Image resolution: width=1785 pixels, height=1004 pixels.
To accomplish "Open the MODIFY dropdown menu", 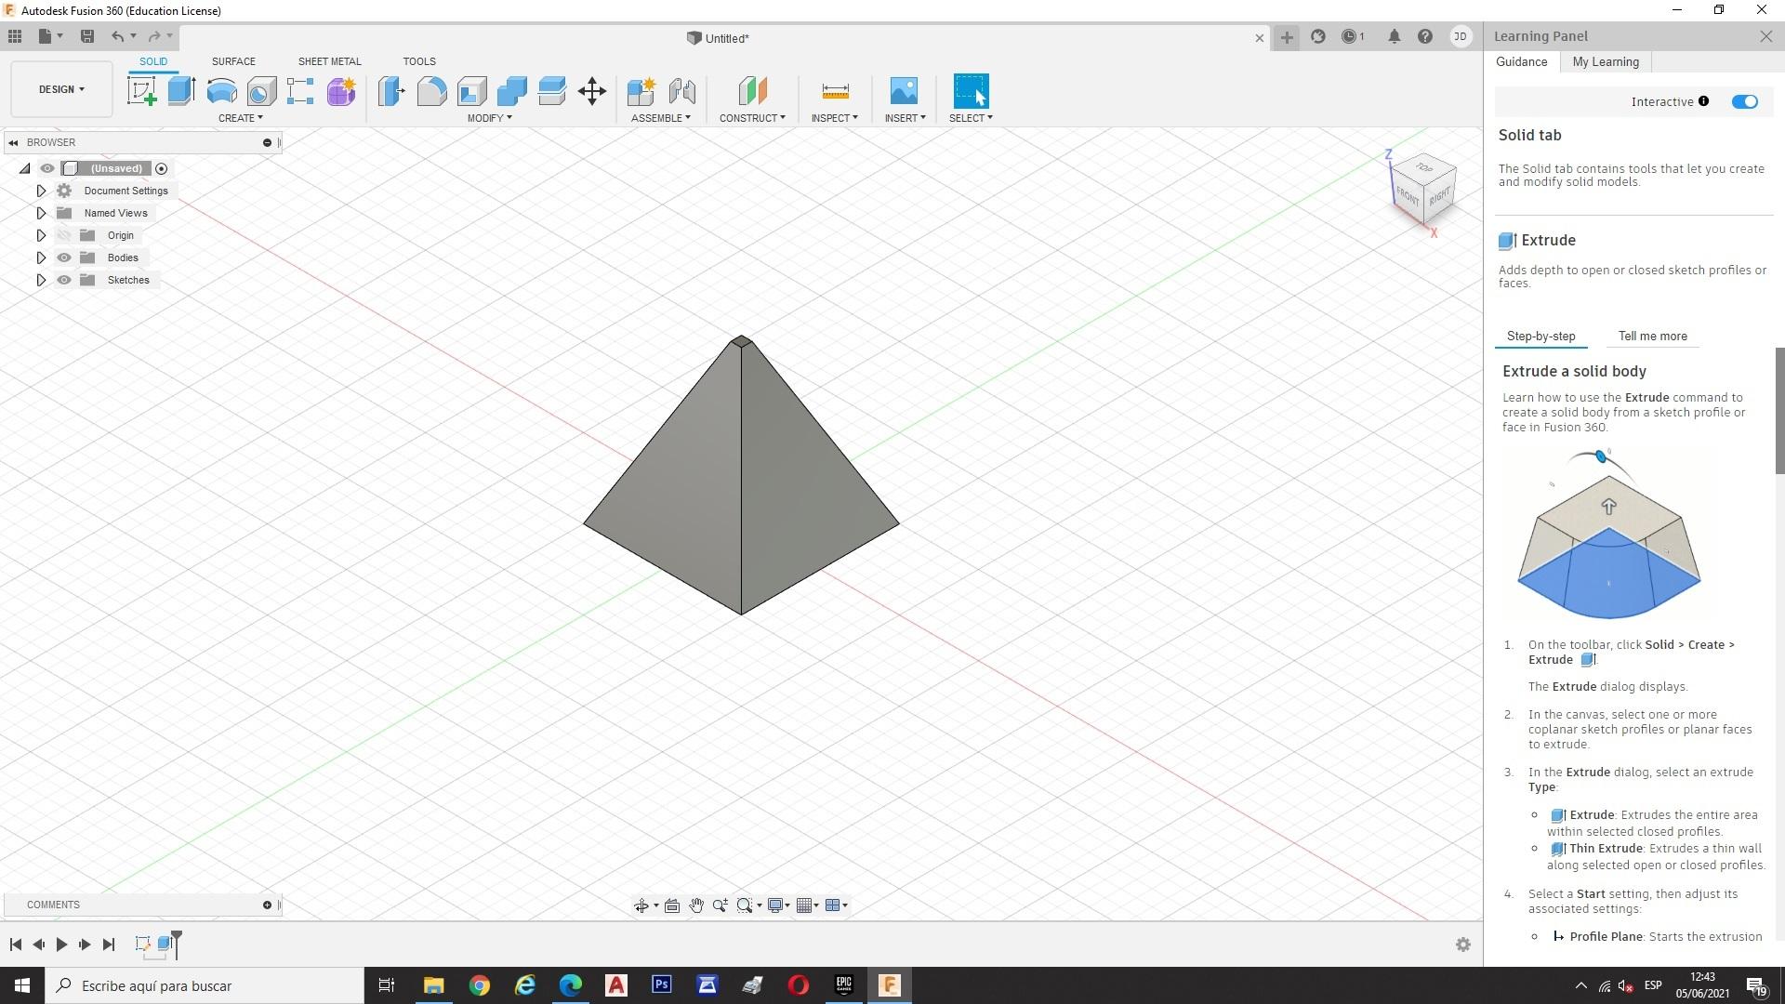I will click(x=489, y=118).
